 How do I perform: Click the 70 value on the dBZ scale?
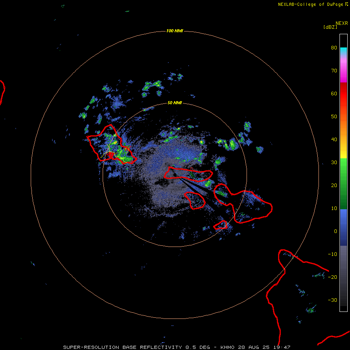click(x=334, y=70)
